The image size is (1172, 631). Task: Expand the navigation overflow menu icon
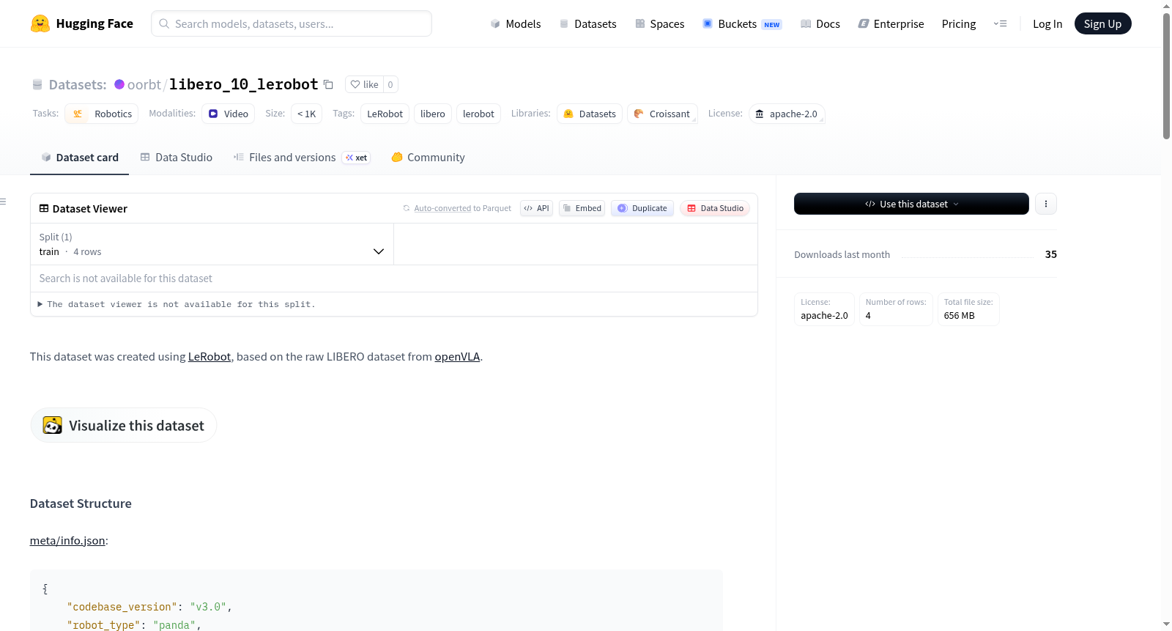[1000, 23]
